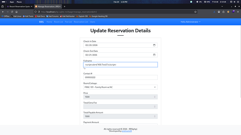Click the Price field stepper arrows
The height and width of the screenshot is (135, 241).
[155, 97]
